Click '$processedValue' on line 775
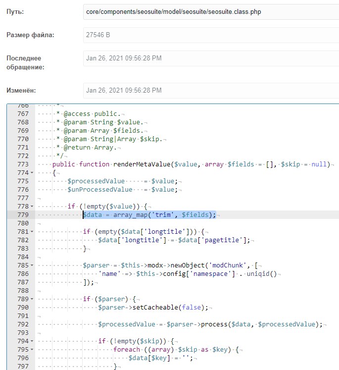 pyautogui.click(x=96, y=181)
